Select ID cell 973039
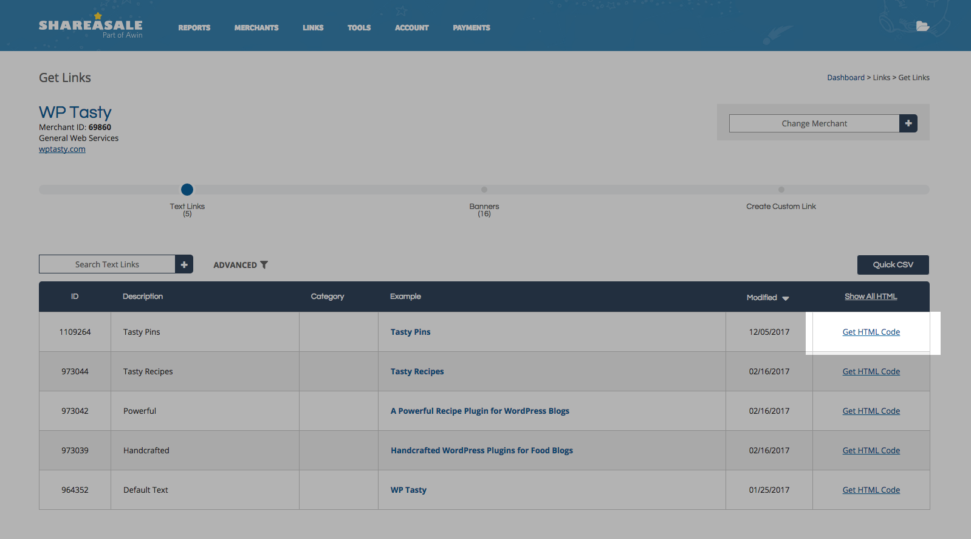Image resolution: width=971 pixels, height=539 pixels. click(75, 450)
